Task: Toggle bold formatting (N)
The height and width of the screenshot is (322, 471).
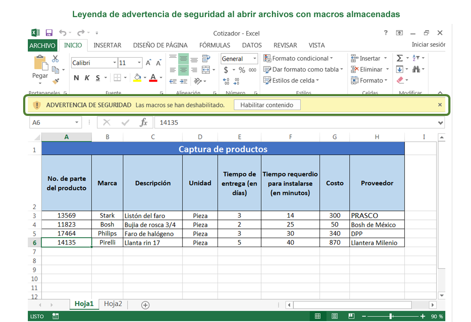Action: tap(76, 78)
